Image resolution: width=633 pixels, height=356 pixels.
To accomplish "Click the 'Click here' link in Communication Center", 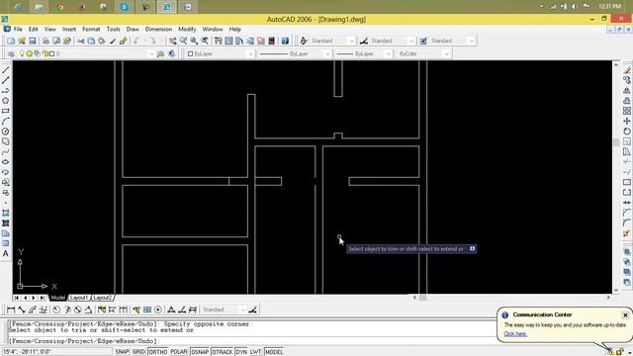I will 515,334.
